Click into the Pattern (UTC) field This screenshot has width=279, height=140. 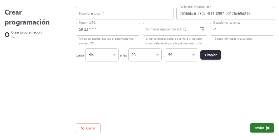point(108,29)
